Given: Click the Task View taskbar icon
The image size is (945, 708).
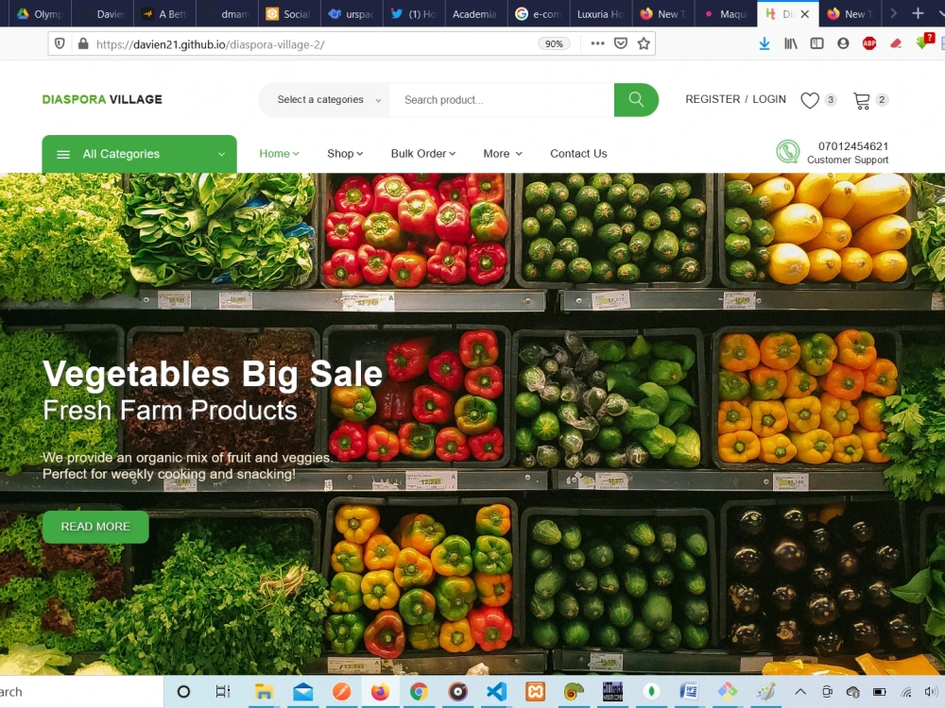Looking at the screenshot, I should point(223,692).
